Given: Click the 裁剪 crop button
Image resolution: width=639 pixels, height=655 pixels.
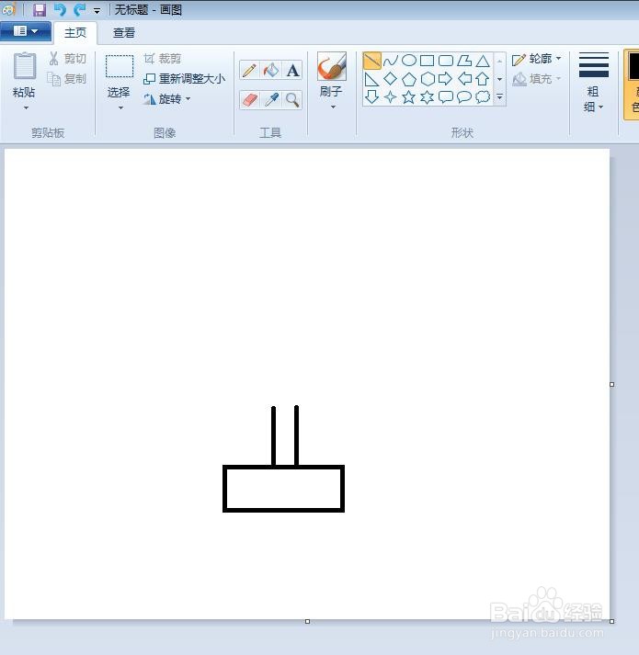Looking at the screenshot, I should [x=162, y=59].
